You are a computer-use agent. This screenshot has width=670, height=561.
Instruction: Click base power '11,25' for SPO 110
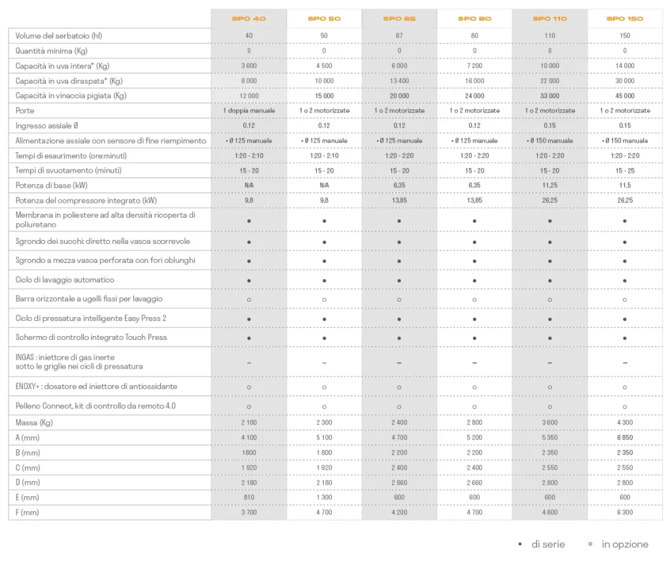pos(550,185)
